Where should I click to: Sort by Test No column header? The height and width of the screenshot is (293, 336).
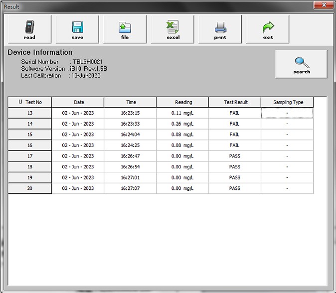coord(30,102)
